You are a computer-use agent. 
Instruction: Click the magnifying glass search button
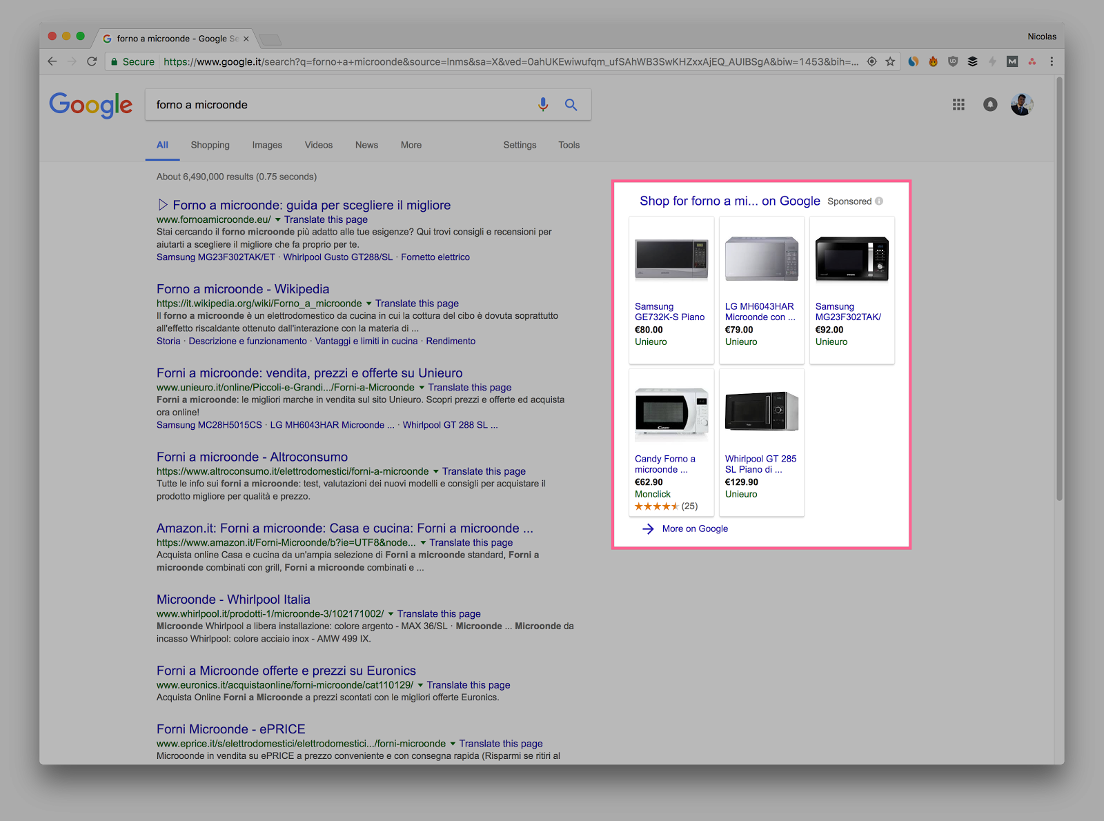[x=571, y=104]
